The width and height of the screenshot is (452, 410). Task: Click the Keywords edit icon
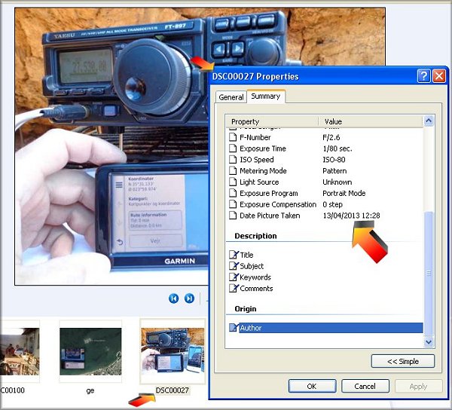(x=234, y=277)
